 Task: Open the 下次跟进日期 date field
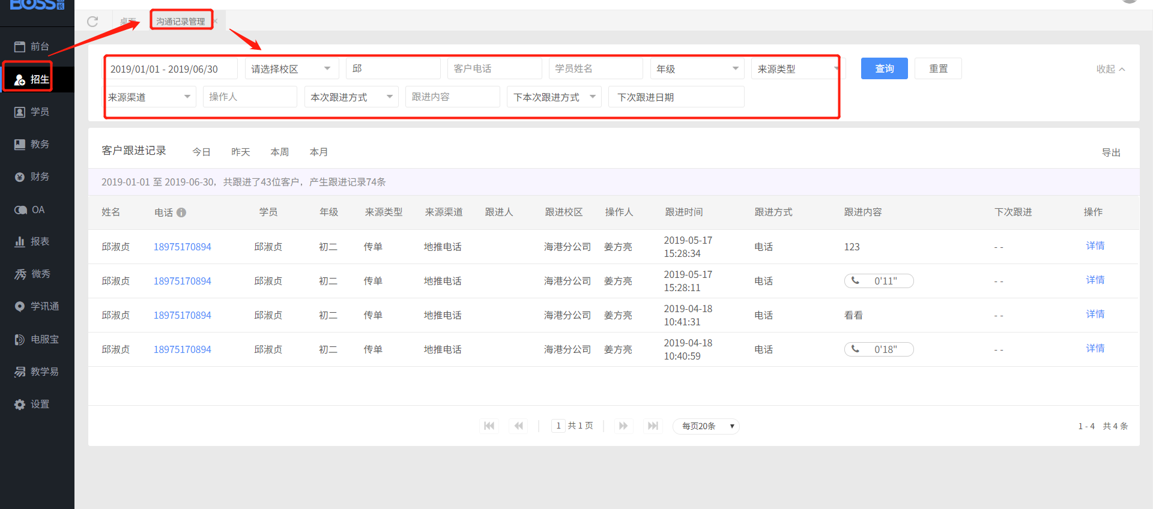[x=677, y=97]
